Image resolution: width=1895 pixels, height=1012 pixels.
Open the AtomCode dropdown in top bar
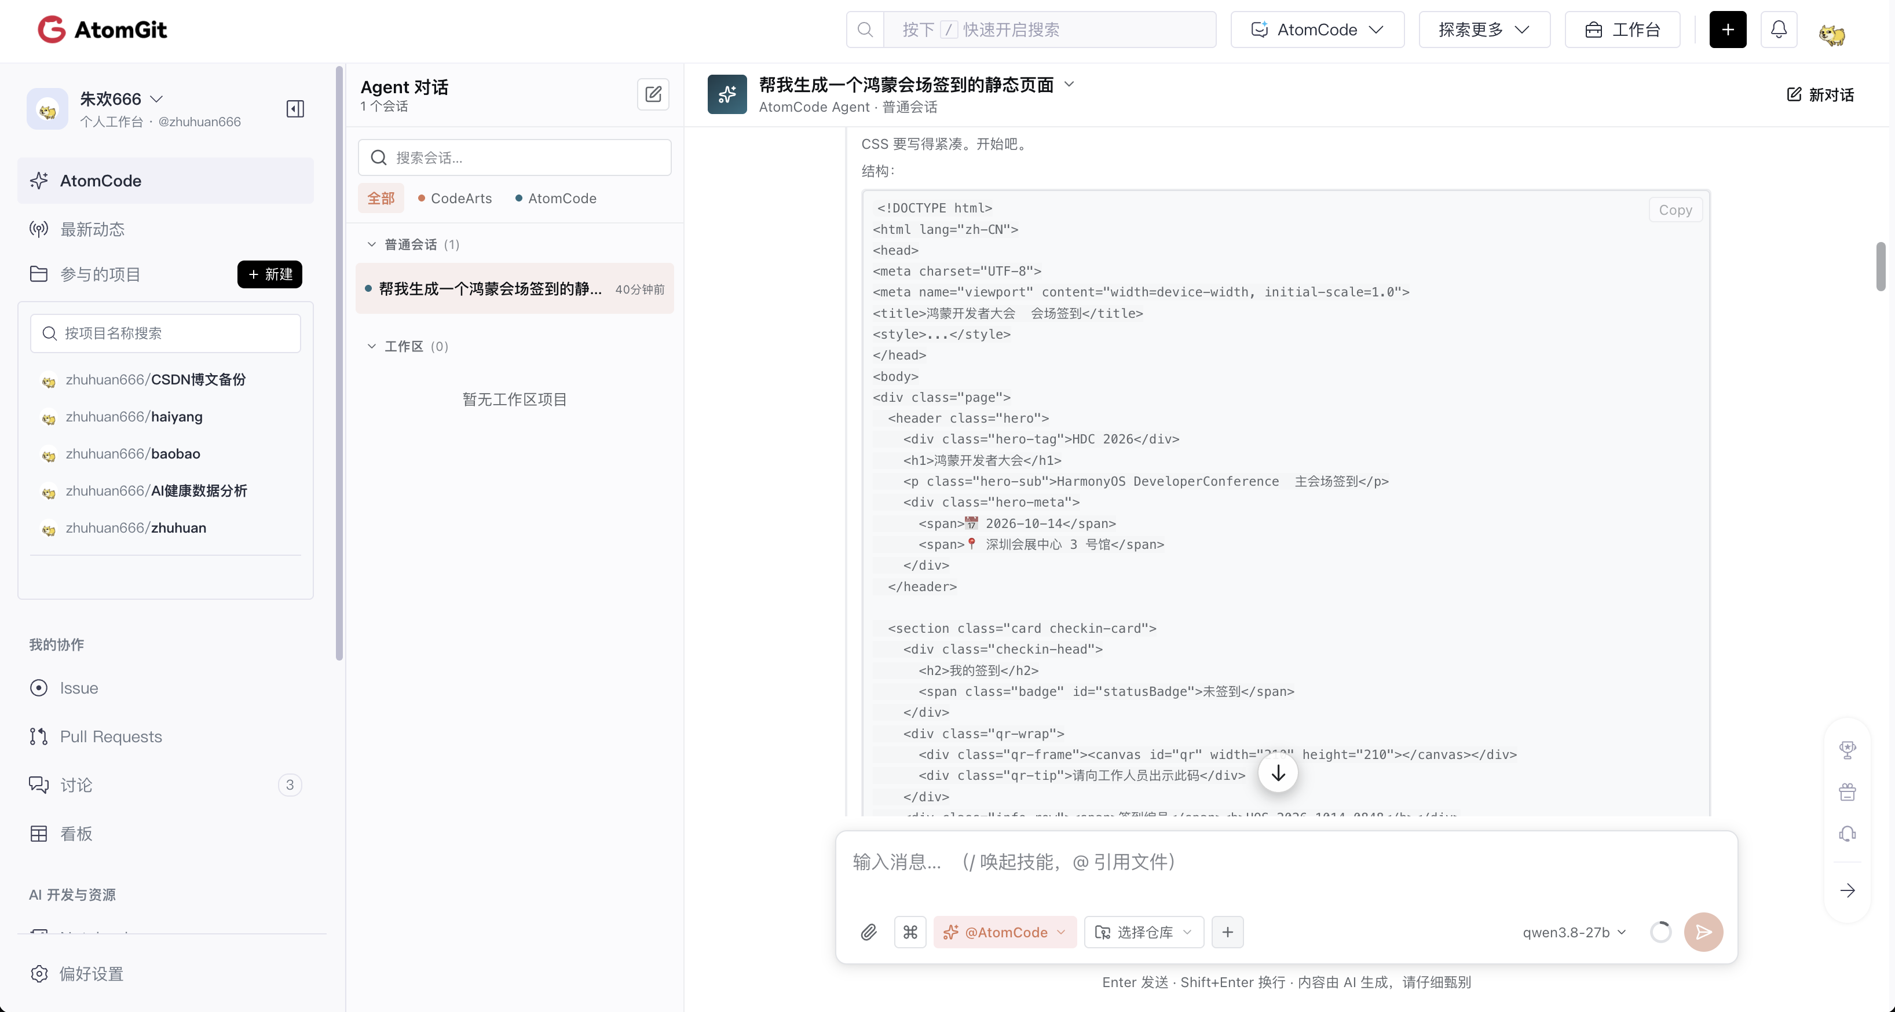click(x=1317, y=30)
